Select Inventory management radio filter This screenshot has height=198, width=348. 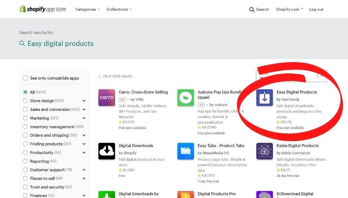[x=25, y=126]
